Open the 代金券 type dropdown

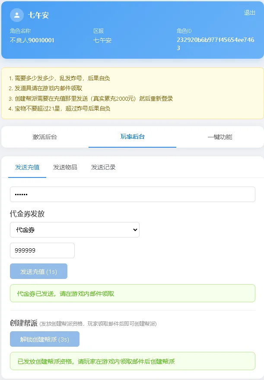click(x=75, y=230)
